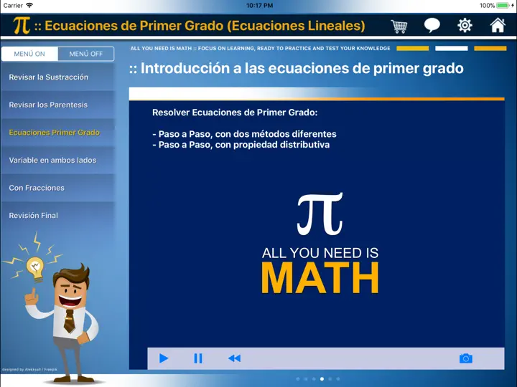Select white middle progress bar segment

pos(452,49)
